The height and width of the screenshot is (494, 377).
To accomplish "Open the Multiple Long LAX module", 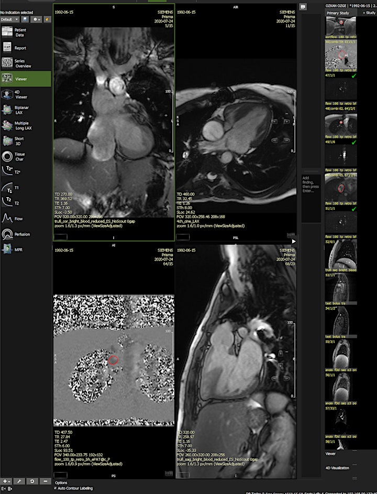I will (x=25, y=125).
